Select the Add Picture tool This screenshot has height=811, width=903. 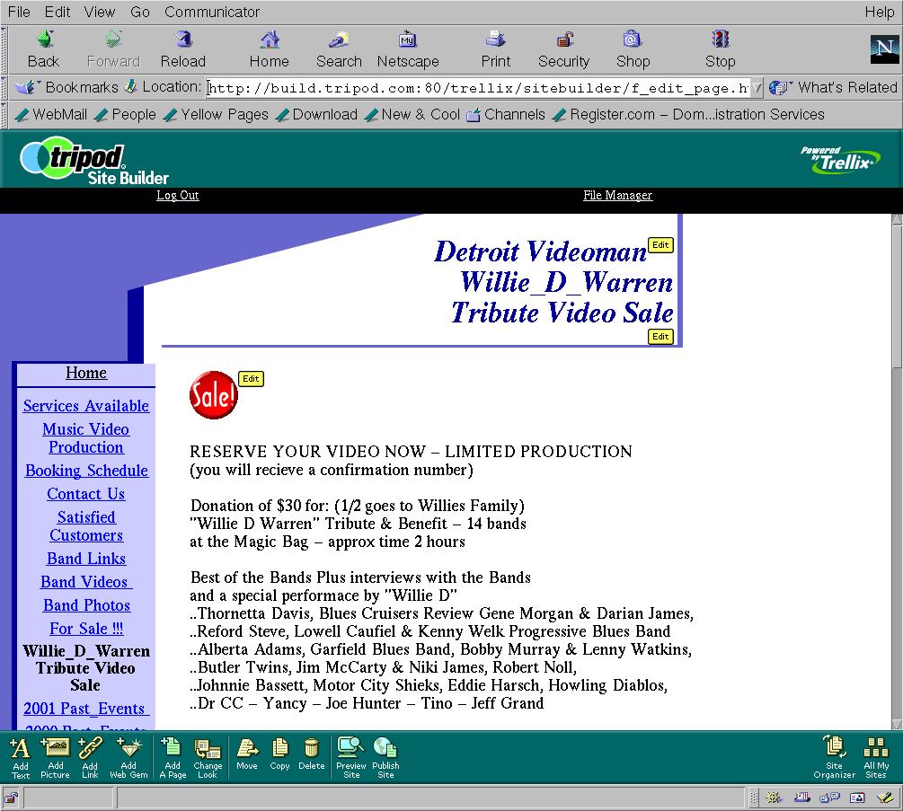[x=56, y=758]
